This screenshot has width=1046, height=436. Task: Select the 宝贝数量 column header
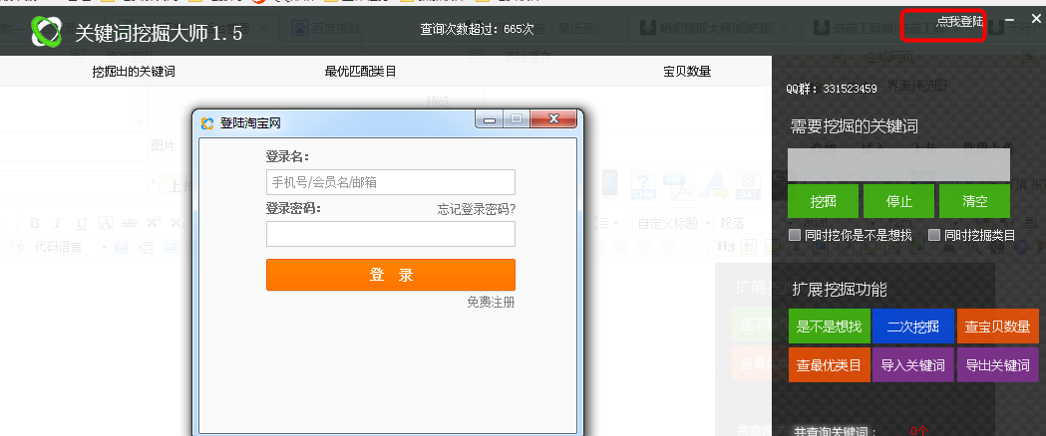click(687, 72)
